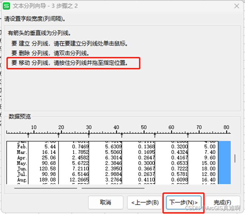Click the value 2.4582 in the preview
Image resolution: width=245 pixels, height=214 pixels.
[x=80, y=158]
